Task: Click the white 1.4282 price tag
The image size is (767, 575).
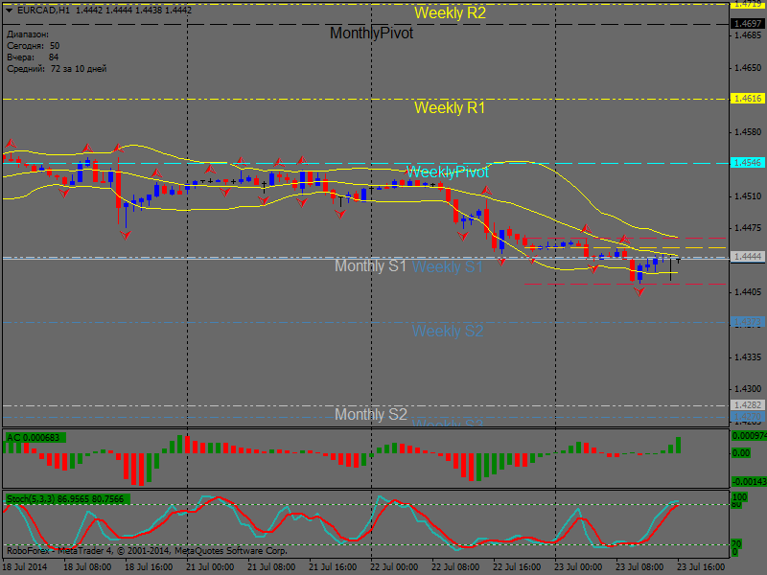Action: 747,405
